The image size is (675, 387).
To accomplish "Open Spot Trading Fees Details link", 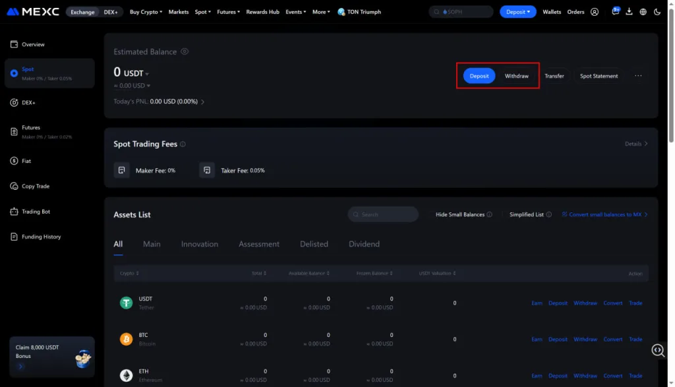I will (636, 144).
